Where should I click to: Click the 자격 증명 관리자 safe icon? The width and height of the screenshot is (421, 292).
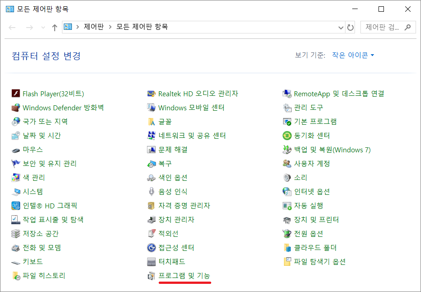pyautogui.click(x=151, y=206)
